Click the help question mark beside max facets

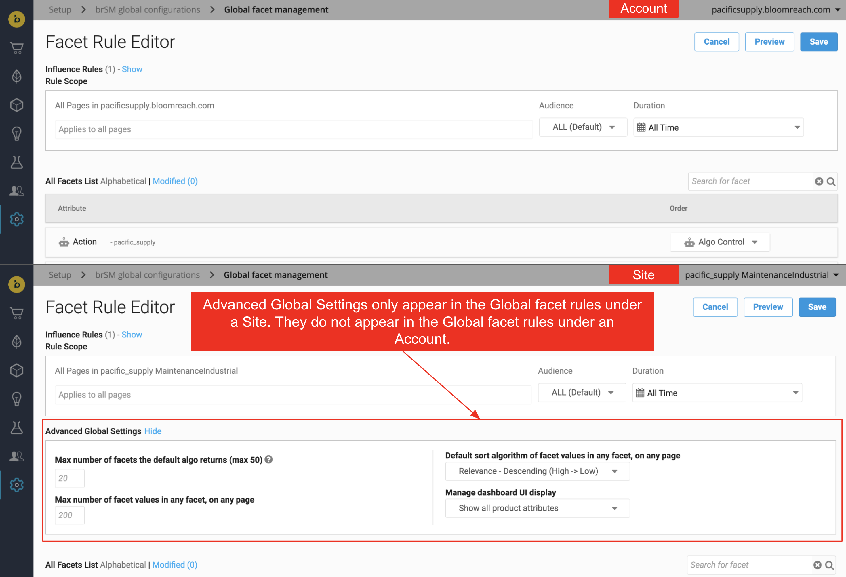269,459
